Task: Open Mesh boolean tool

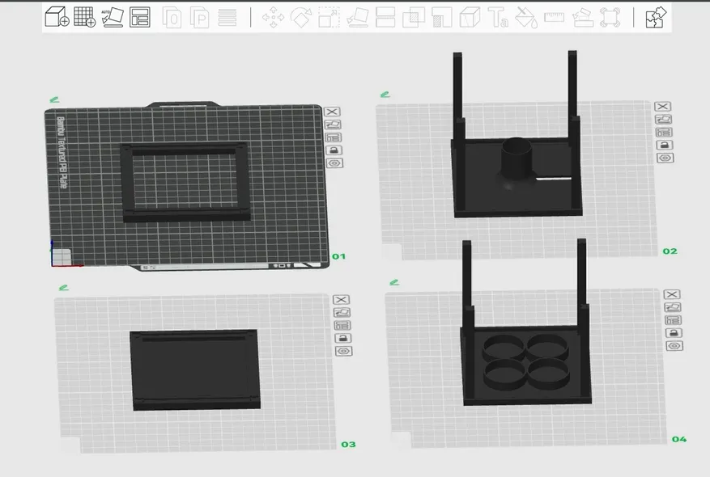Action: [414, 18]
